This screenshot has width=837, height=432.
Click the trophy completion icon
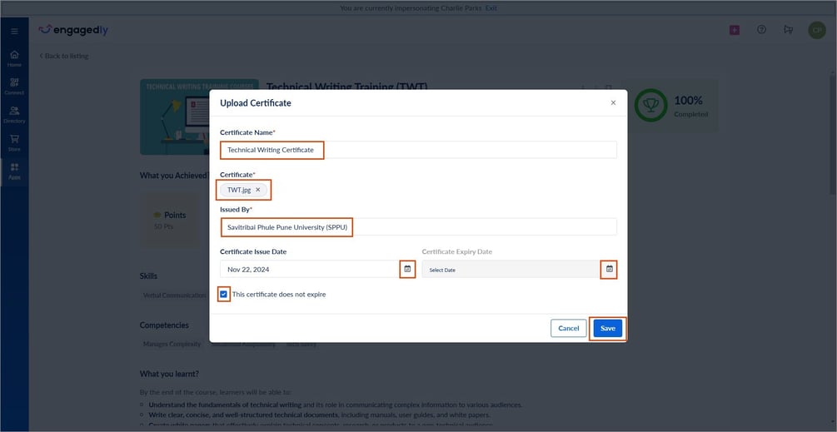tap(650, 105)
